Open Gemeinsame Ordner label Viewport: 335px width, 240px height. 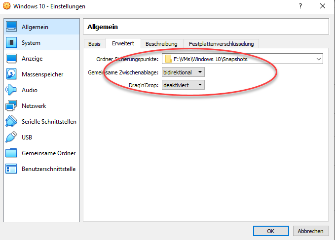(x=49, y=153)
